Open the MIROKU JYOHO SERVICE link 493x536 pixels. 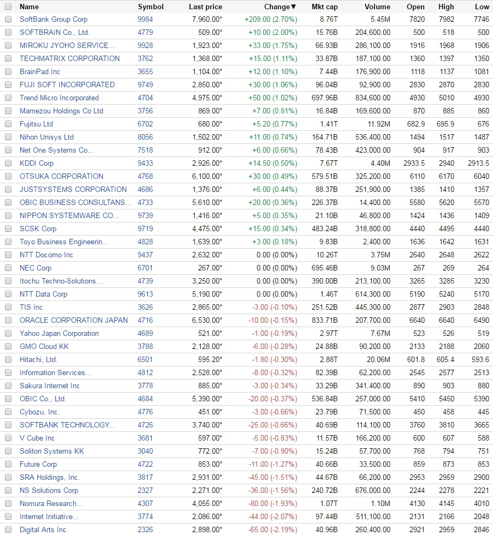(67, 45)
